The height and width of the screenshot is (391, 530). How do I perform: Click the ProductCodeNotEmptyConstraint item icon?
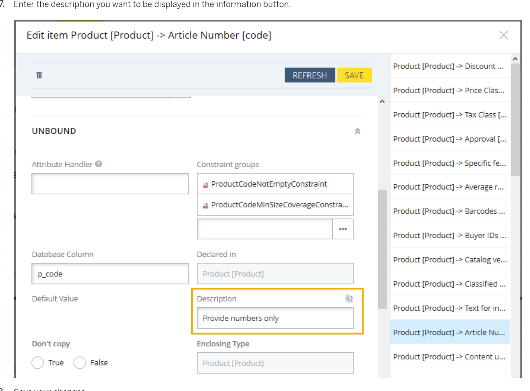pos(206,185)
